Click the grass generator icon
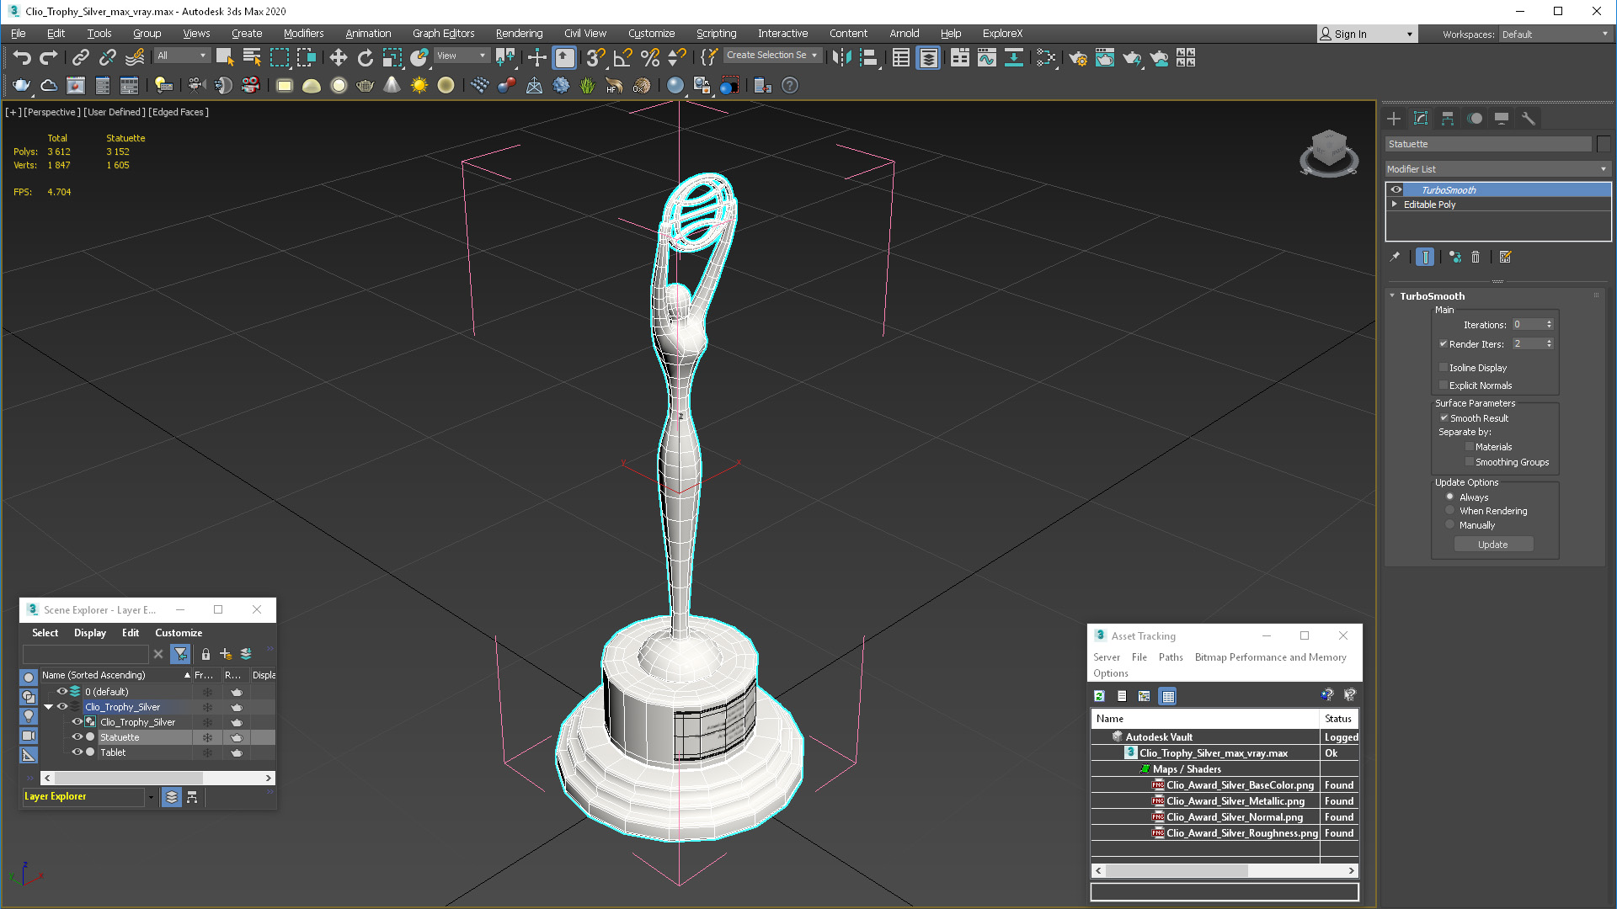The height and width of the screenshot is (909, 1617). tap(587, 85)
